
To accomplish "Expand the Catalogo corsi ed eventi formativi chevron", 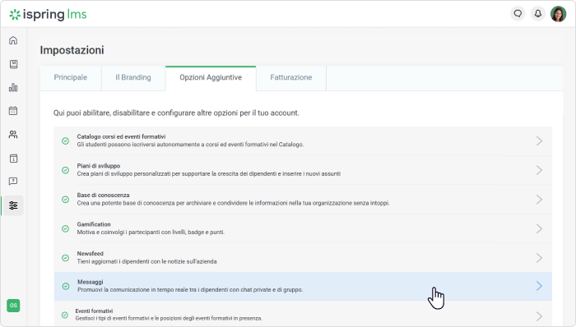I will (x=539, y=140).
